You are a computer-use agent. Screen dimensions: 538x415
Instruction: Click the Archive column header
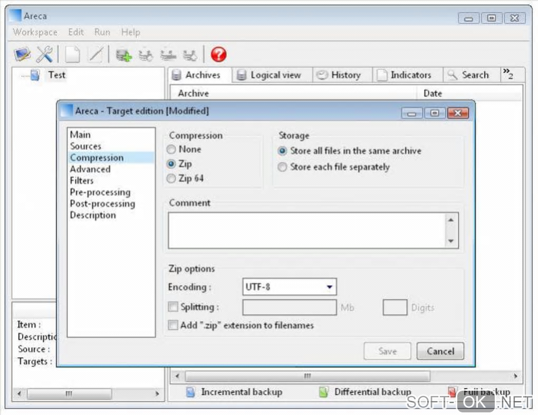pyautogui.click(x=293, y=93)
